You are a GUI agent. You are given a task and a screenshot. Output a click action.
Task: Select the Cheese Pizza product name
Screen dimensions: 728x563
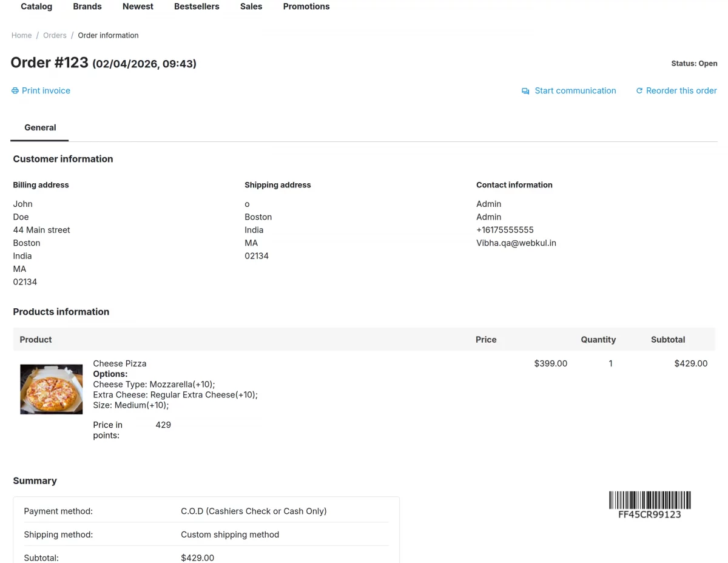coord(120,363)
